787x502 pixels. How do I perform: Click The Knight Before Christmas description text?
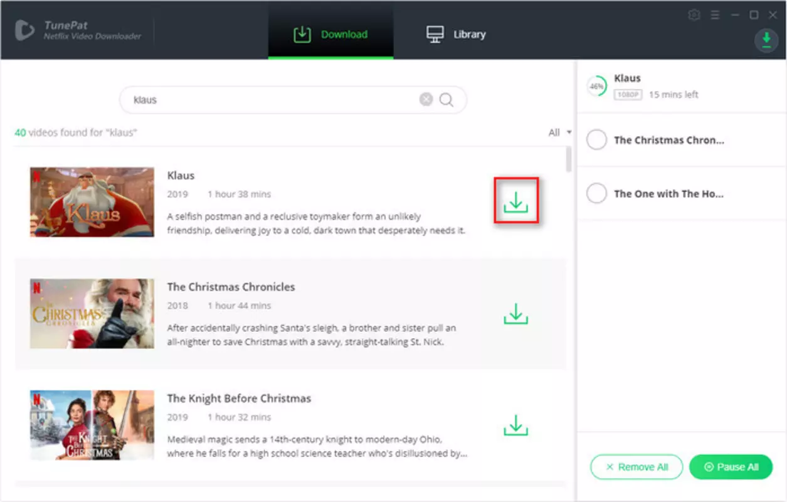click(317, 446)
